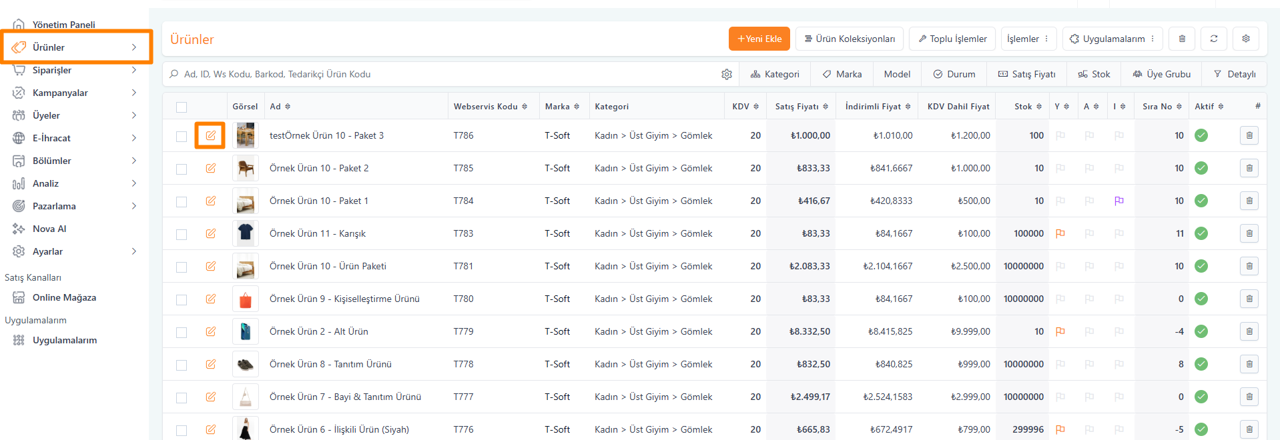The width and height of the screenshot is (1280, 440).
Task: Toggle the select-all checkbox in table header
Action: 182,107
